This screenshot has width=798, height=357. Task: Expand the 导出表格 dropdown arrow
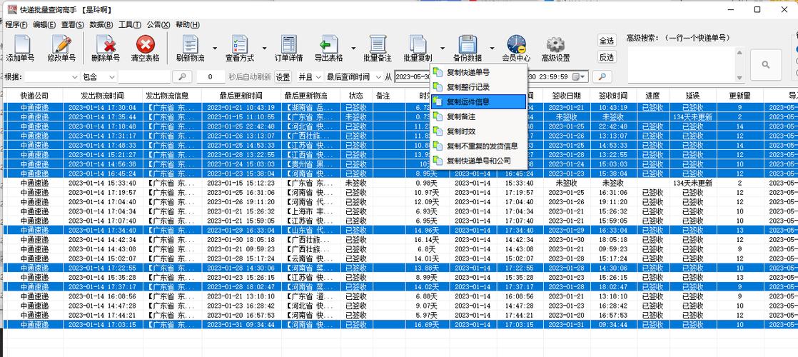pyautogui.click(x=353, y=49)
